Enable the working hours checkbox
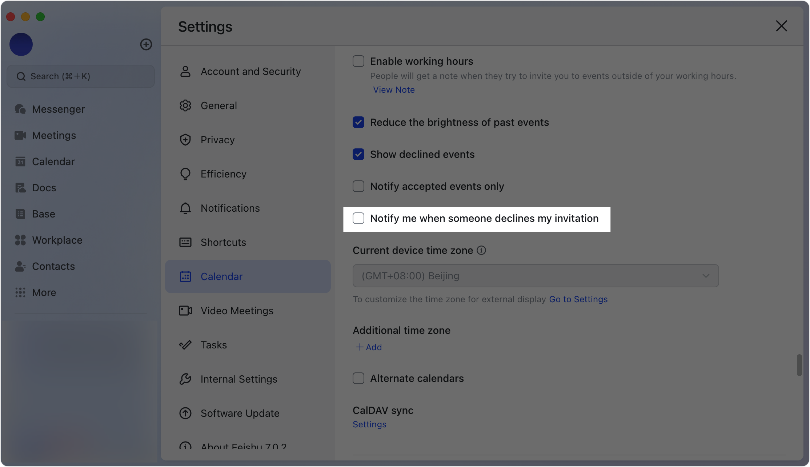The height and width of the screenshot is (467, 810). 358,61
